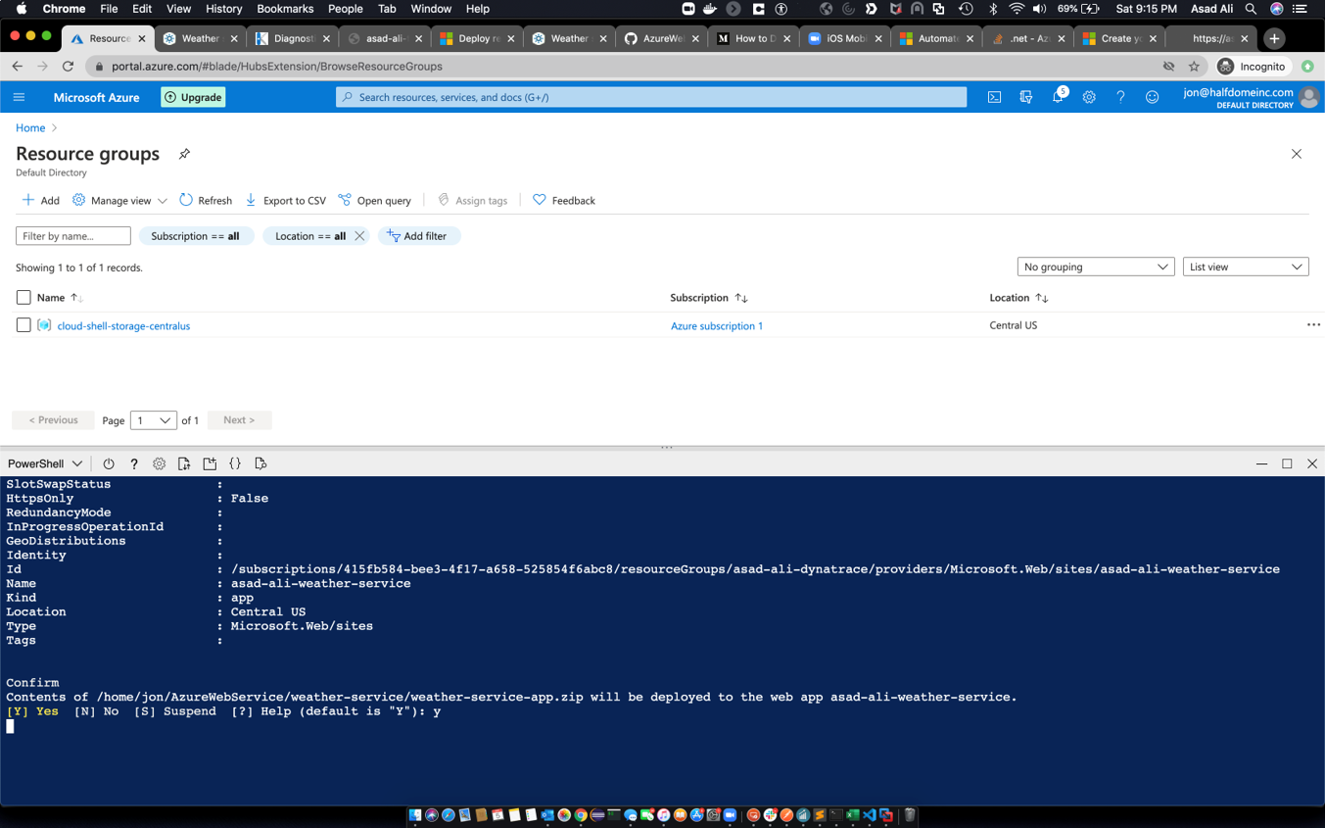Image resolution: width=1325 pixels, height=828 pixels.
Task: Open Azure portal settings gear
Action: click(1089, 97)
